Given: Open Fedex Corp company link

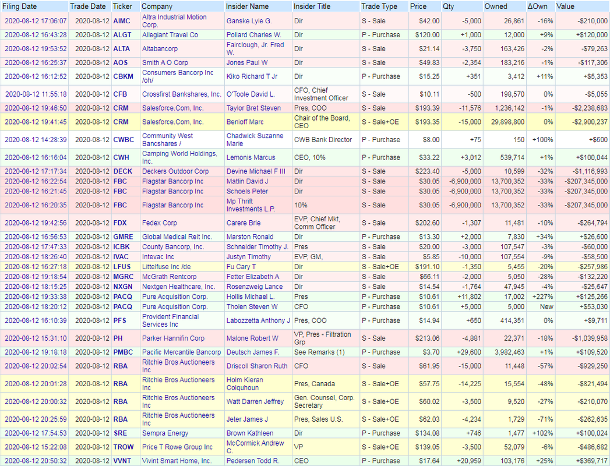Looking at the screenshot, I should tap(160, 223).
